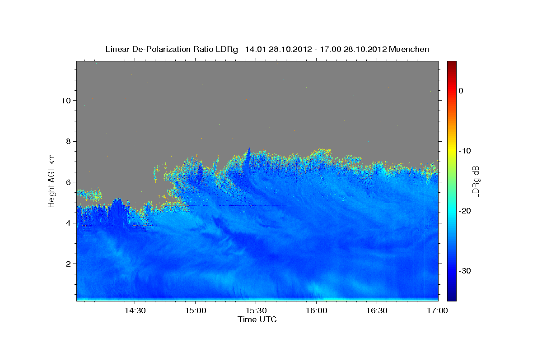This screenshot has width=542, height=361.
Task: Click the 'LDRg dB' colorbar label
Action: (475, 181)
